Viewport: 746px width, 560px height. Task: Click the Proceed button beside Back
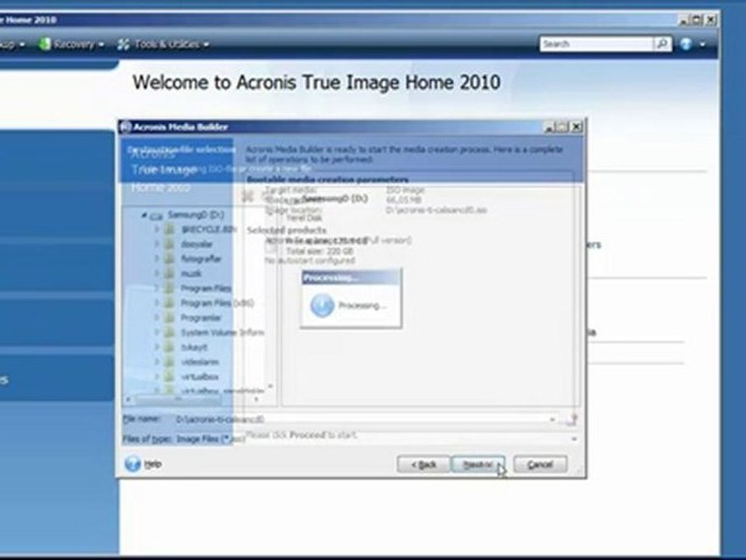pyautogui.click(x=478, y=464)
